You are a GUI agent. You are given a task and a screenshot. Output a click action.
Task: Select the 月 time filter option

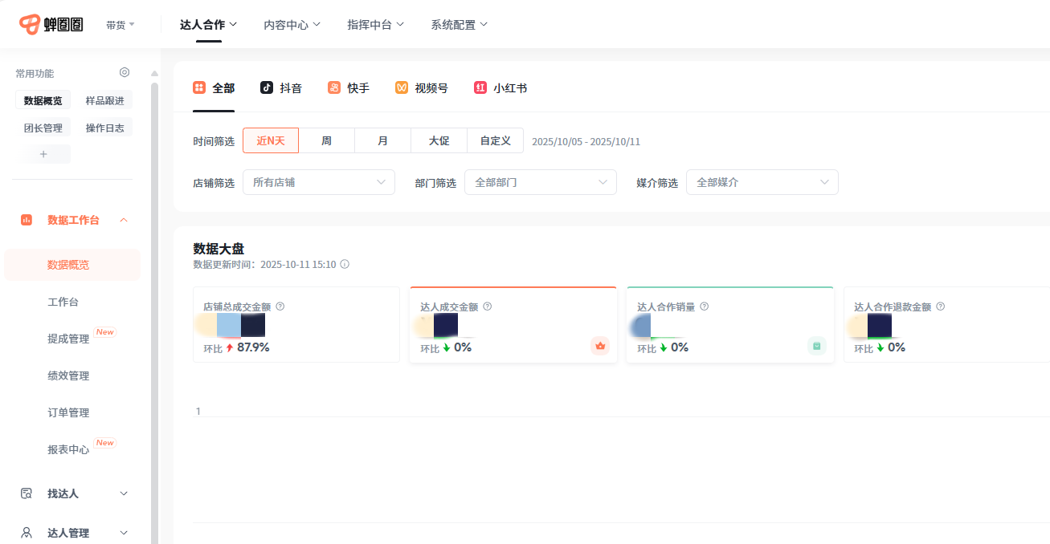(382, 140)
